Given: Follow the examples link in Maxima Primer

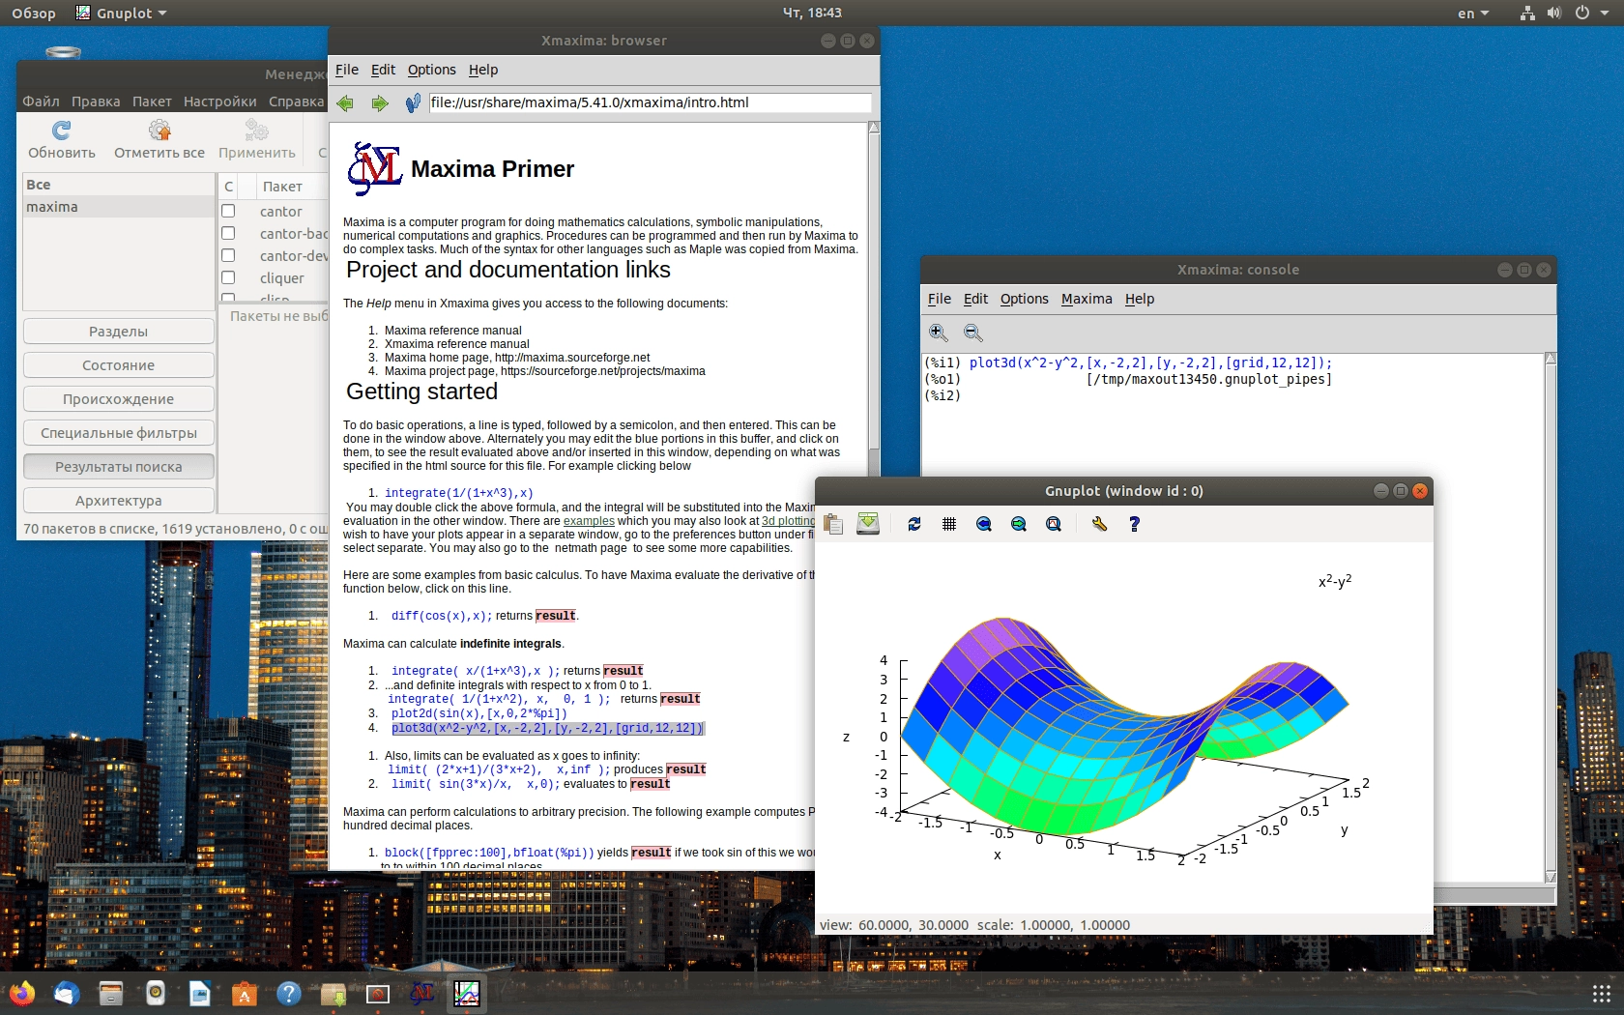Looking at the screenshot, I should [589, 521].
